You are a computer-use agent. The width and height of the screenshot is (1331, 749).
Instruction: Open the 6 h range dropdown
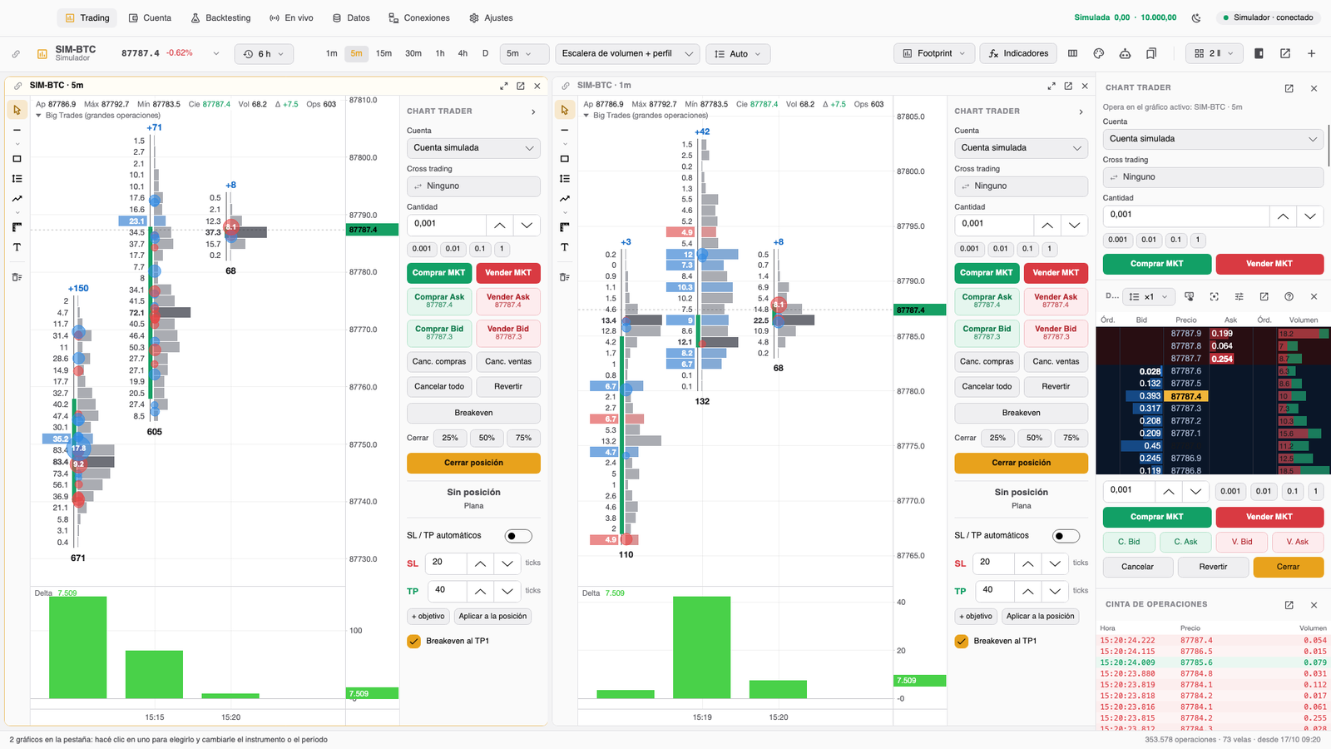click(x=264, y=53)
